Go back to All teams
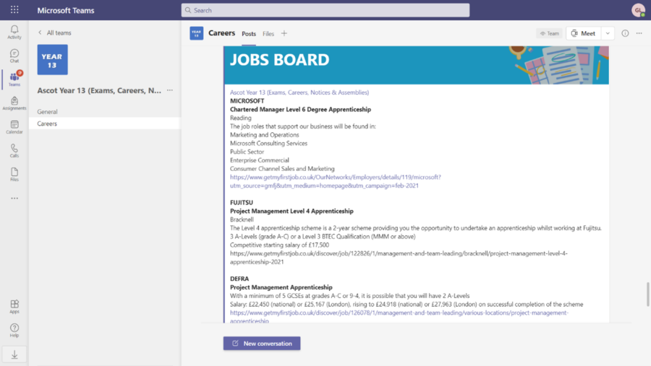This screenshot has width=651, height=366. (54, 32)
